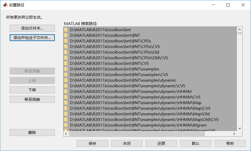Click folder icon beside CPDs\Old\CVS path
The image size is (251, 151).
[x=66, y=58]
